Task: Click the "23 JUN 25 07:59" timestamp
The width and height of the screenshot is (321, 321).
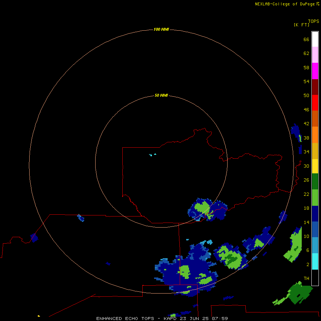Action: (x=204, y=319)
